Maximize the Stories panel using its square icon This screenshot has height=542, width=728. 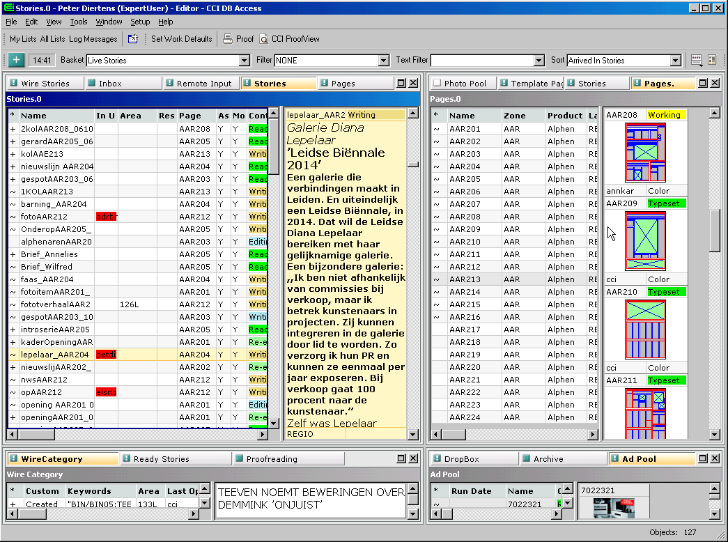point(401,83)
